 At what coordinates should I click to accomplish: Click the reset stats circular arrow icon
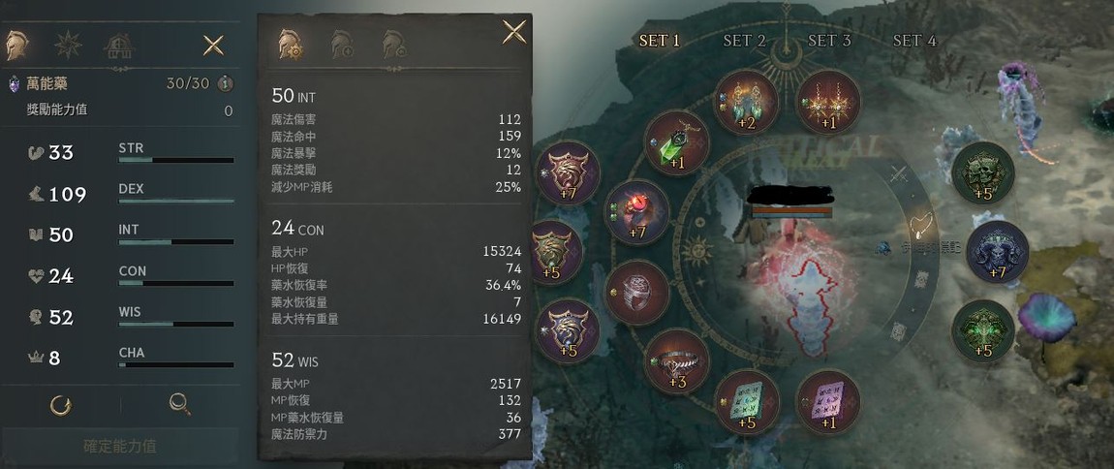pos(60,405)
